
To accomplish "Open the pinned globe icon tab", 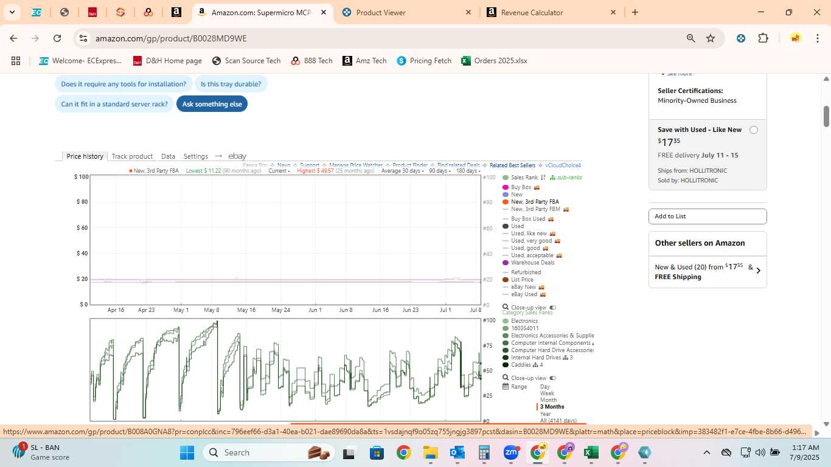I will coord(64,12).
